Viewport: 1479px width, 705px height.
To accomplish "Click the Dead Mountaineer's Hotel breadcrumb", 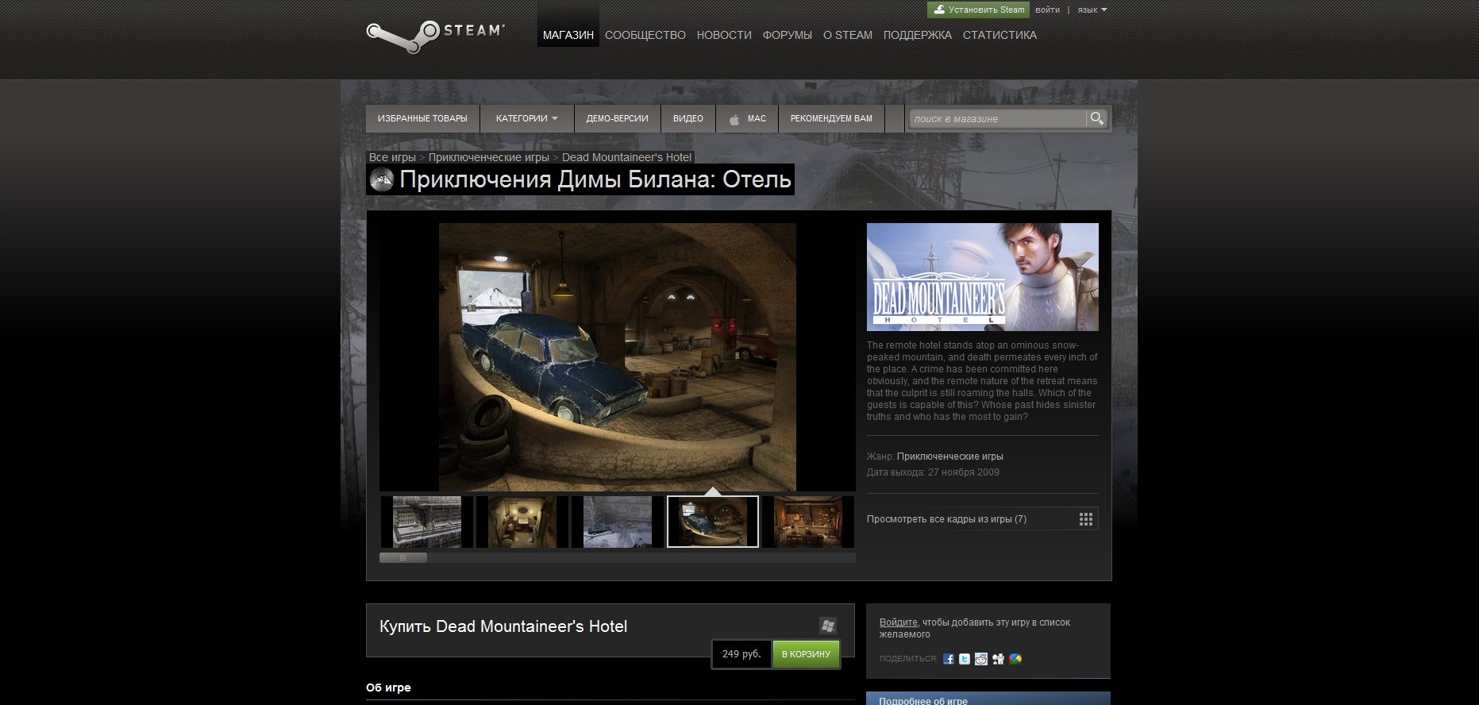I will (626, 157).
